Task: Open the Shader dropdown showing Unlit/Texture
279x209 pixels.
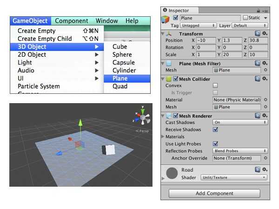Action: pyautogui.click(x=234, y=177)
